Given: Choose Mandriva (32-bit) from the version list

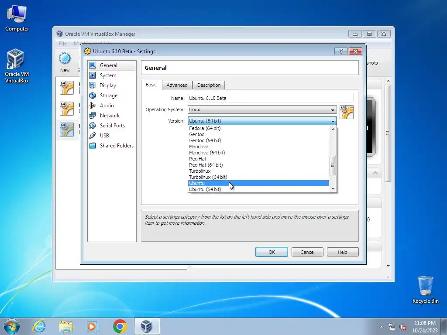Looking at the screenshot, I should click(x=258, y=147).
